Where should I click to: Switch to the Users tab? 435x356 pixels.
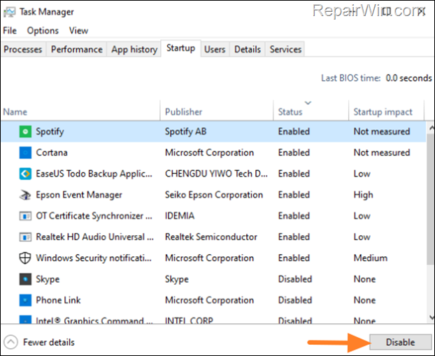point(215,50)
